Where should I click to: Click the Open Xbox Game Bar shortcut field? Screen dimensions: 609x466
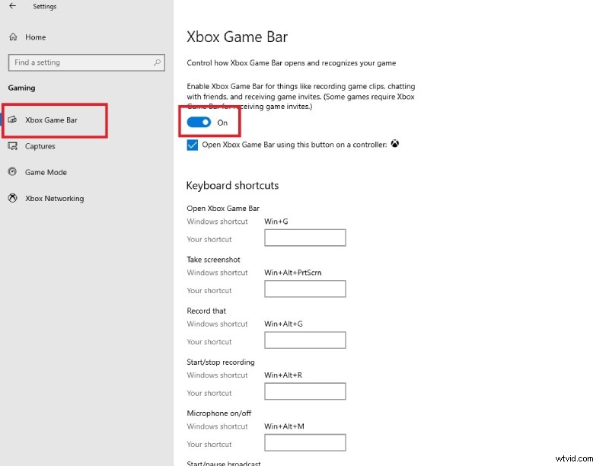tap(304, 238)
